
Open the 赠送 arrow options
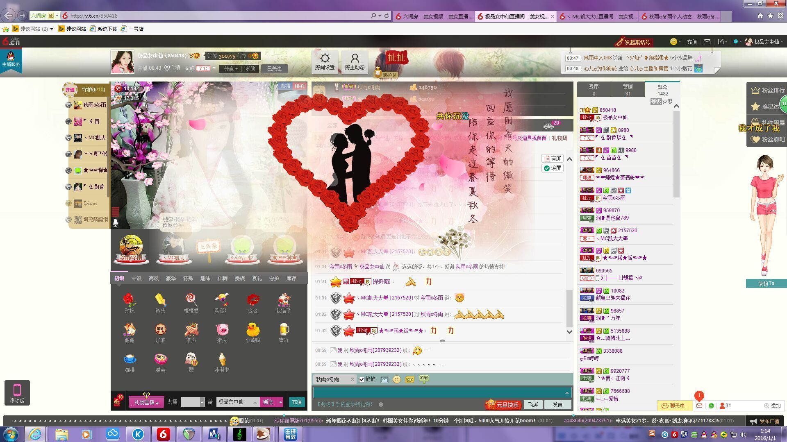point(280,402)
